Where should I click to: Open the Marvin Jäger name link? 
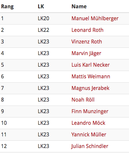coord(86,53)
